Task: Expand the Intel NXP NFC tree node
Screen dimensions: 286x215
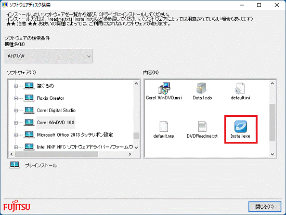Action: coord(16,147)
